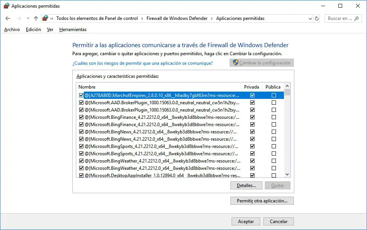Click shield icon on Cambiar la configuración
Viewport: 367px width, 230px height.
[x=236, y=63]
